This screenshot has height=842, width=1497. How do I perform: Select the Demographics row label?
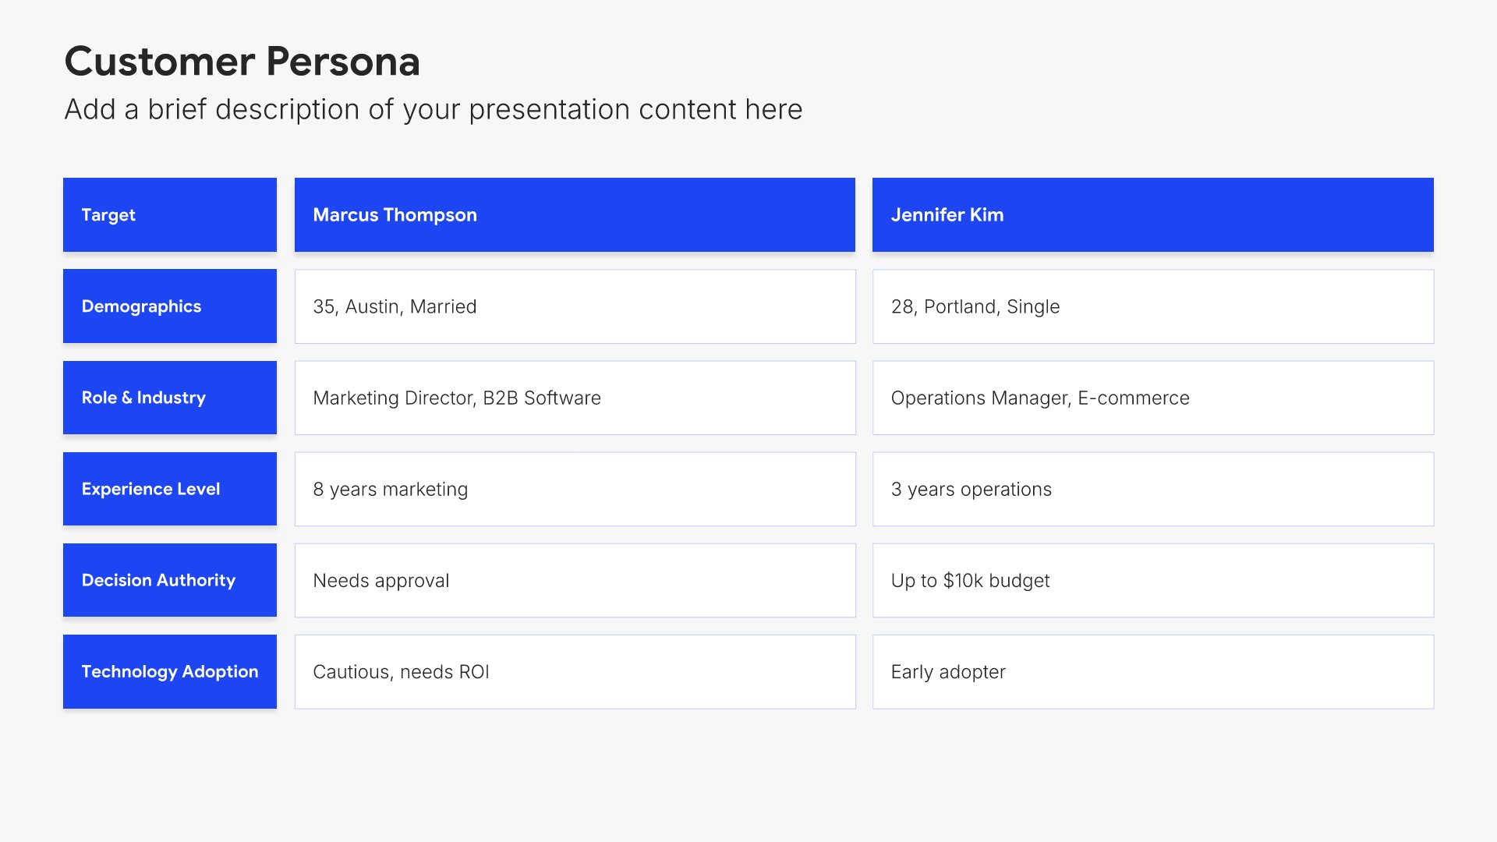tap(170, 306)
